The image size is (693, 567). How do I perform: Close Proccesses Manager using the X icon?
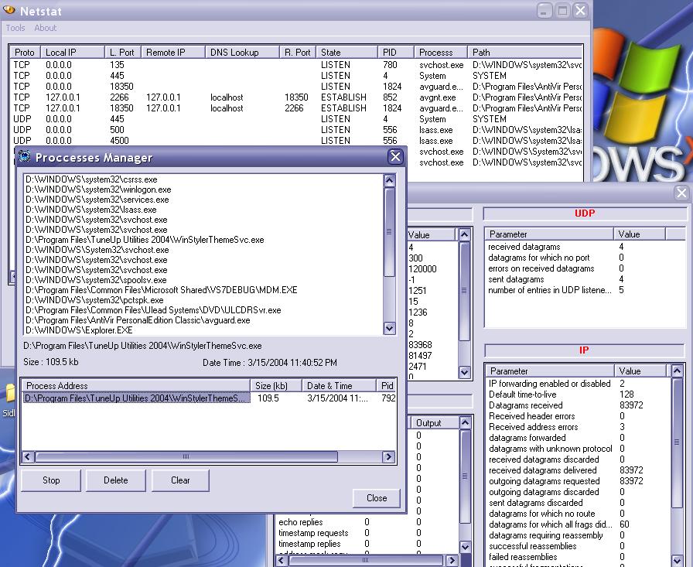(395, 157)
